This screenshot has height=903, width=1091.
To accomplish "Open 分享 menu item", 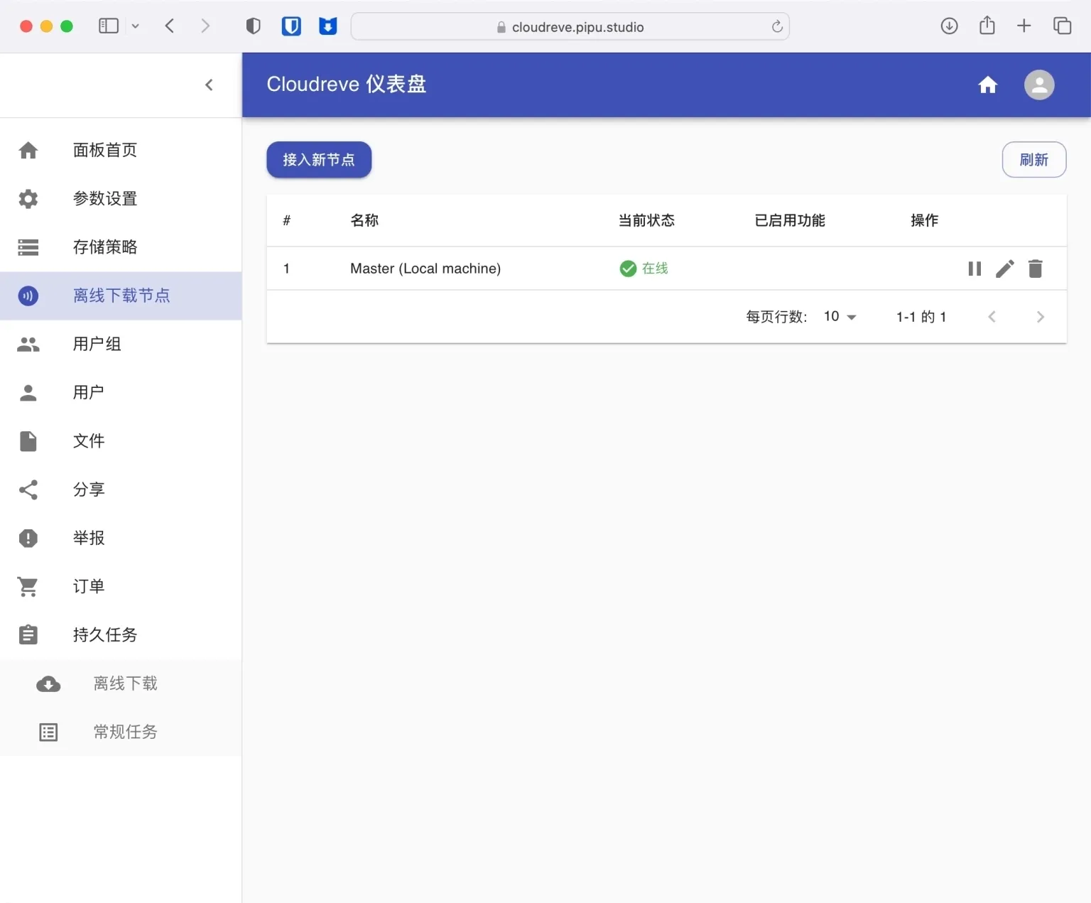I will [121, 490].
